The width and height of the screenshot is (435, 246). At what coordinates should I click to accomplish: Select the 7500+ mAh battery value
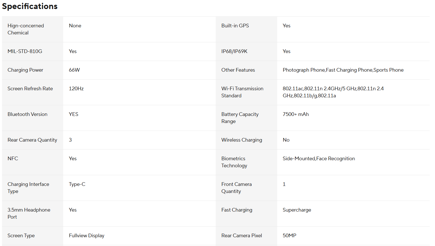[x=296, y=114]
